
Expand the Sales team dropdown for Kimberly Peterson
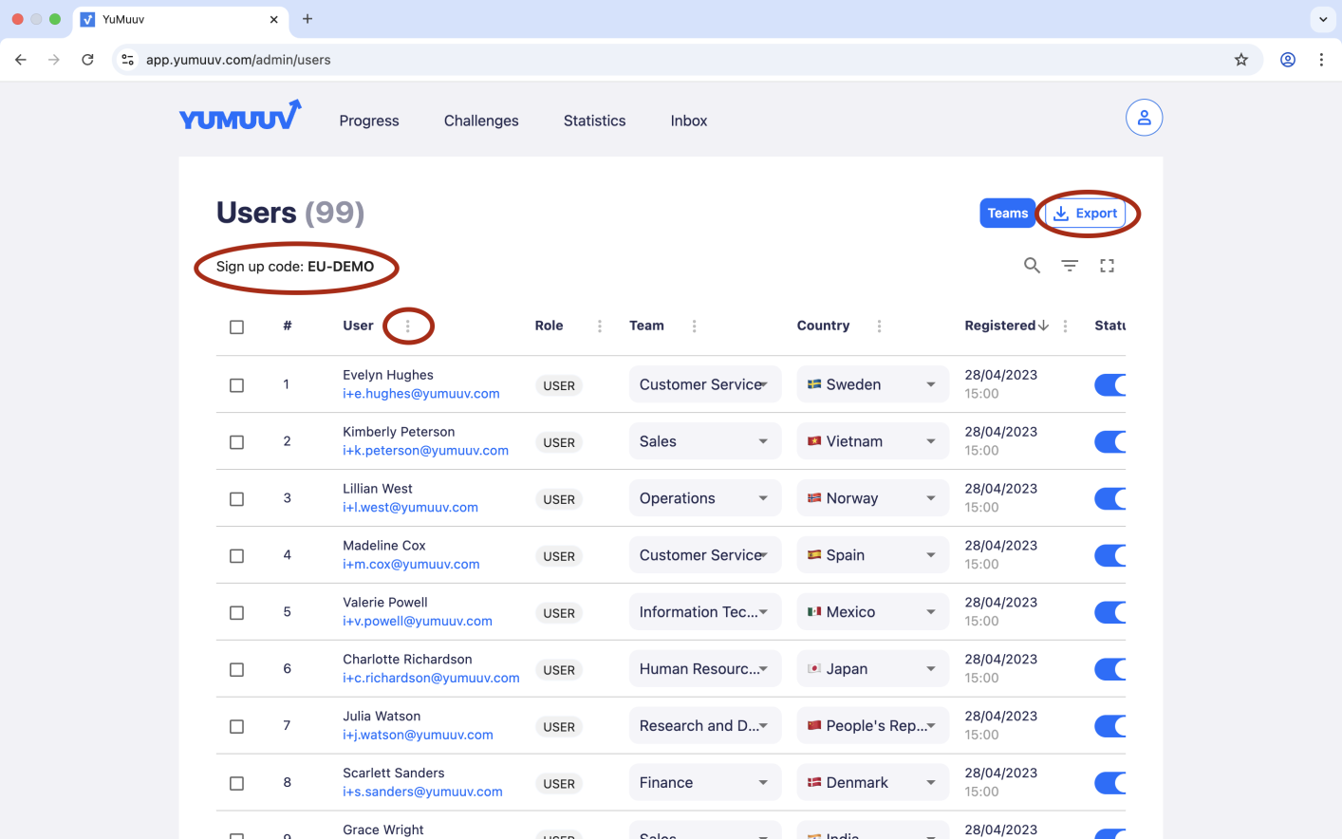click(704, 441)
